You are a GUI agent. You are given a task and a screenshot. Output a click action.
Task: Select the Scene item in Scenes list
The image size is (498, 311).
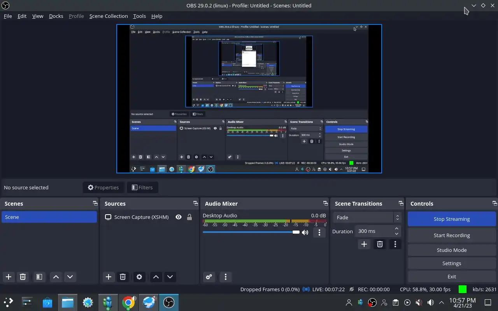point(49,217)
